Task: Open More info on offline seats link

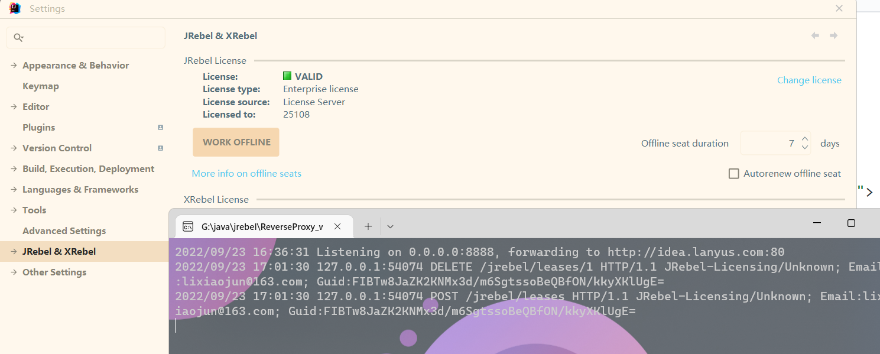Action: 246,174
